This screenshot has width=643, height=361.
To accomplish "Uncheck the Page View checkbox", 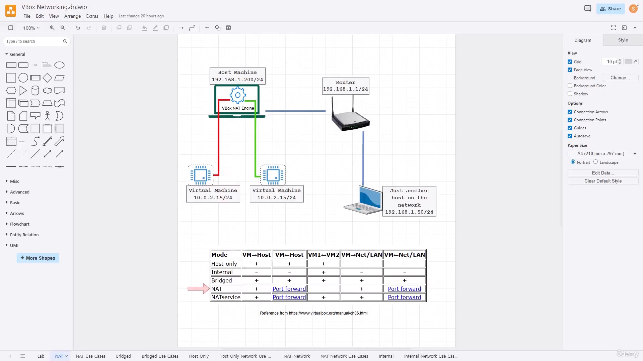I will [x=570, y=70].
